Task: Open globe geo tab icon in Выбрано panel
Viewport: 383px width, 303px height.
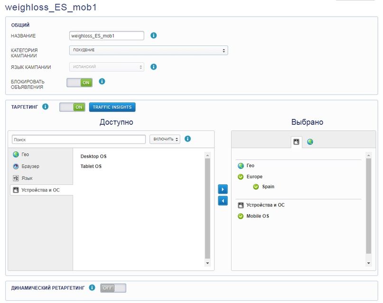Action: tap(310, 142)
